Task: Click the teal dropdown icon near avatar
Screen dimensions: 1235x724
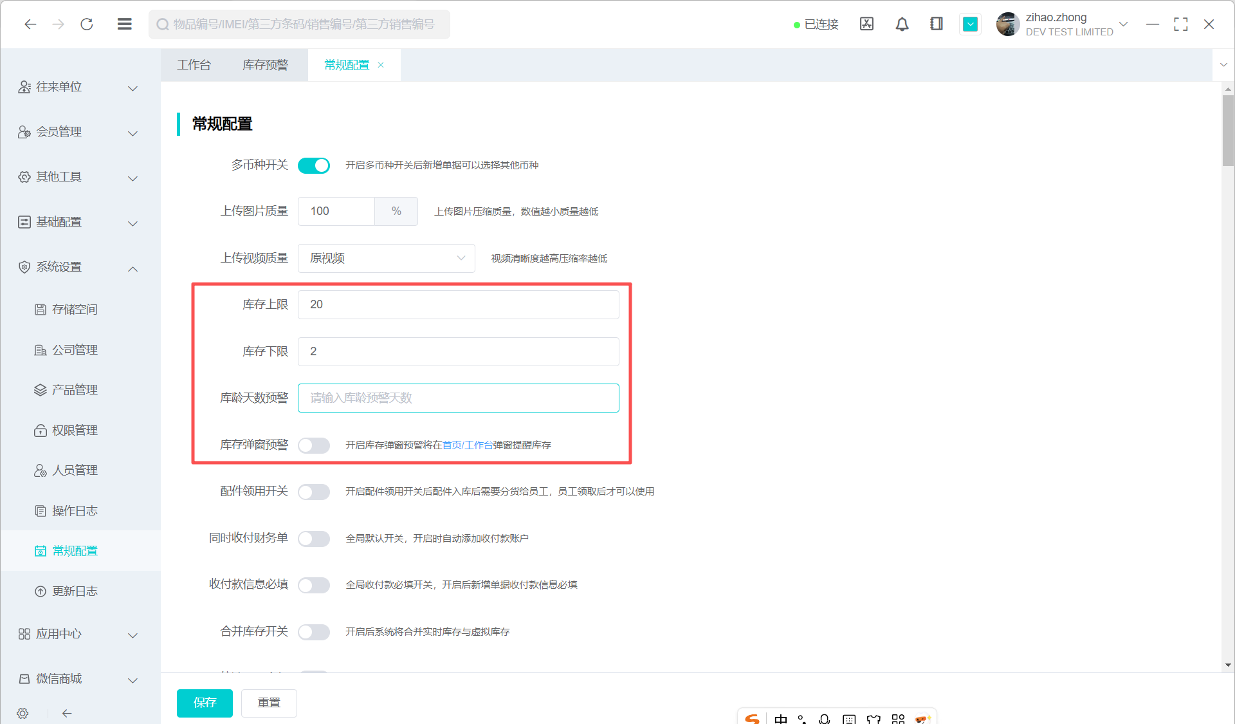Action: point(970,24)
